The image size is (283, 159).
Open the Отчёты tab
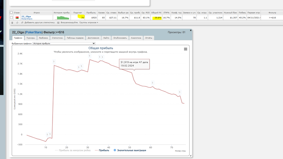pyautogui.click(x=149, y=38)
